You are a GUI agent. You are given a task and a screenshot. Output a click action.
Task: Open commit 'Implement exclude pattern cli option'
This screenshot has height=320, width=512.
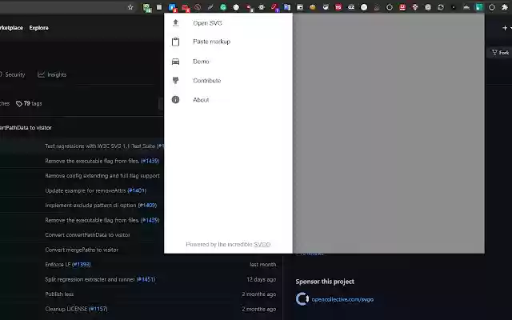click(x=90, y=206)
